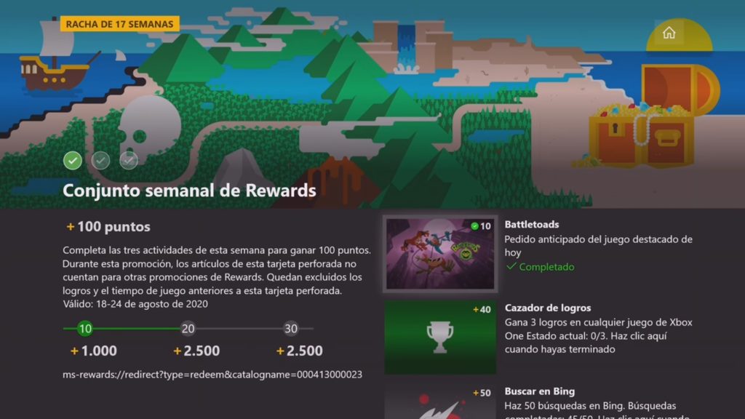Viewport: 745px width, 419px height.
Task: Select the 20 streak milestone marker
Action: (x=188, y=328)
